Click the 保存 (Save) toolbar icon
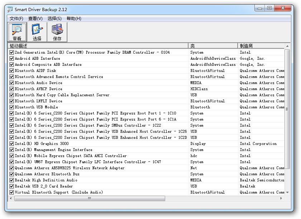Viewport: 301px width, 219px height. 57,32
